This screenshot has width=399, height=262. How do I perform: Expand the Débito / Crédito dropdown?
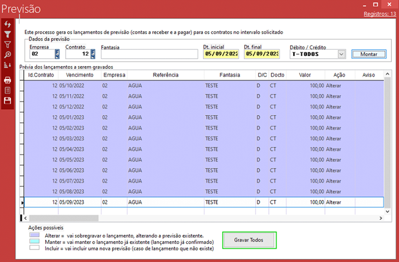click(x=341, y=54)
